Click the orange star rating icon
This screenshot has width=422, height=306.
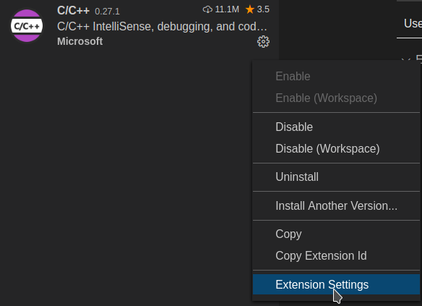click(250, 9)
